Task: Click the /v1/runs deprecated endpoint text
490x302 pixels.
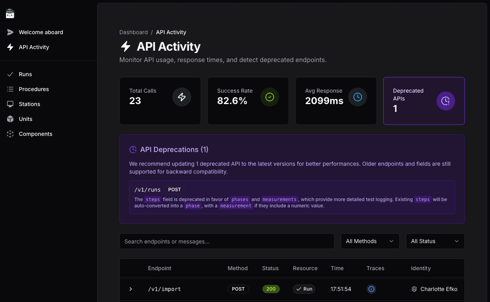Action: [147, 190]
